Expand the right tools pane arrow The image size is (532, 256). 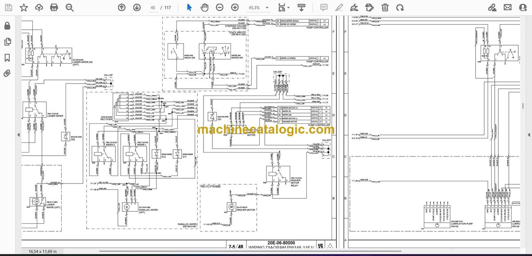coord(528,134)
